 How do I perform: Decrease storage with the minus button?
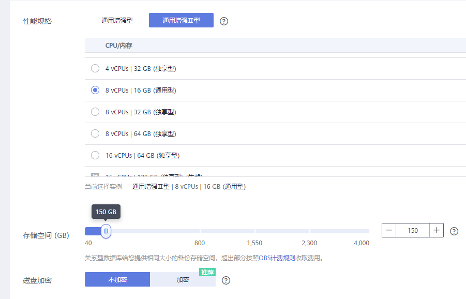(389, 230)
